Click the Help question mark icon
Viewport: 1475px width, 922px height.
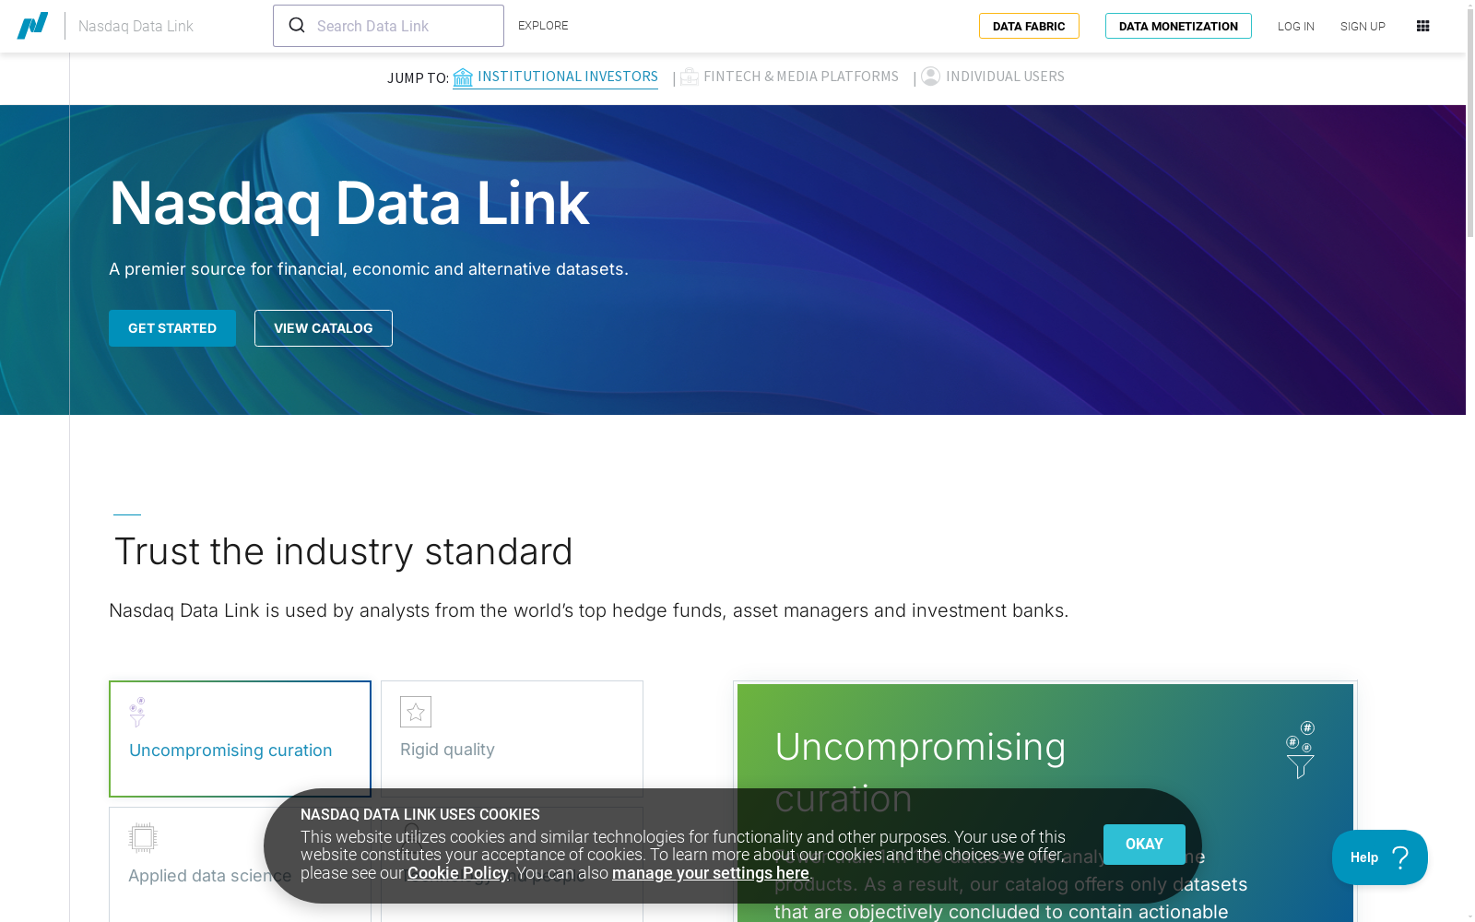point(1400,857)
